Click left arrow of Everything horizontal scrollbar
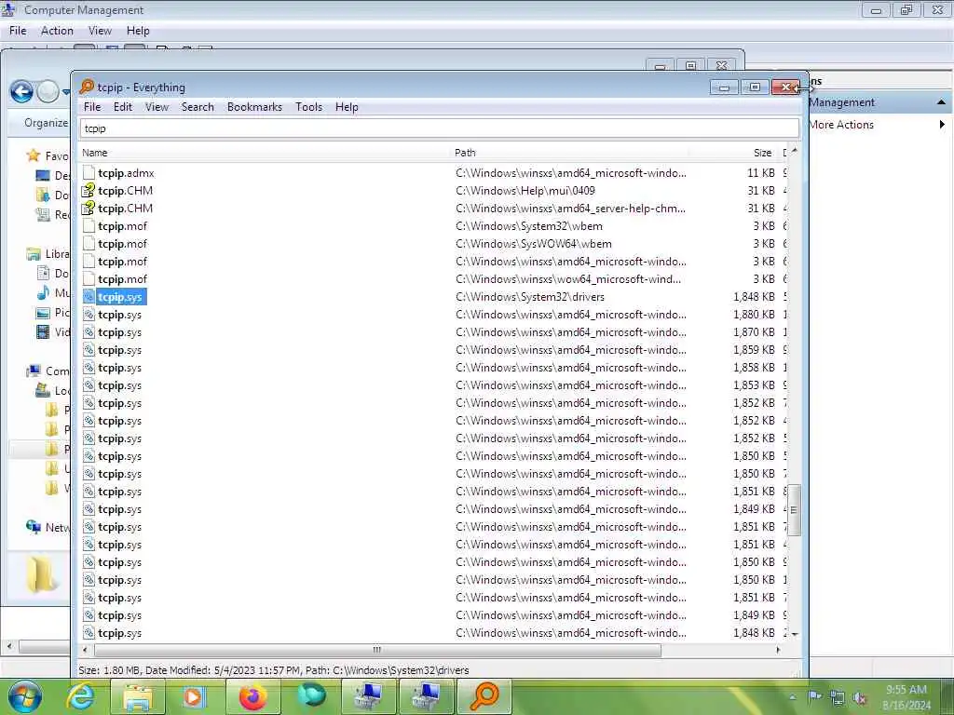The height and width of the screenshot is (715, 954). pos(85,650)
